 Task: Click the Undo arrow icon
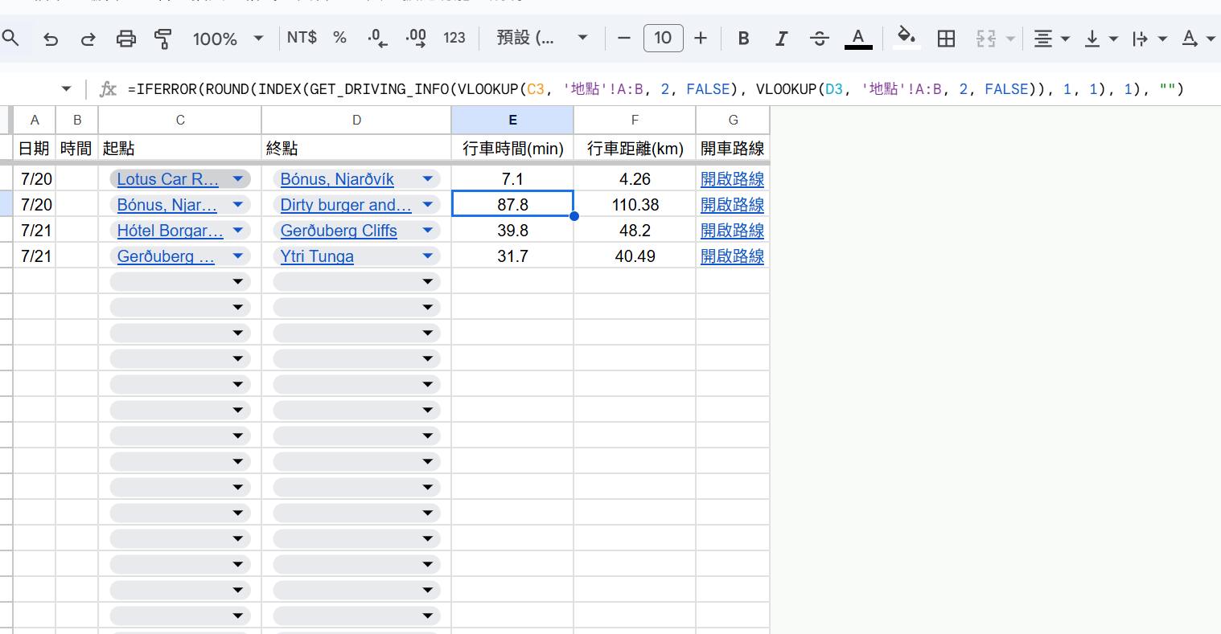[51, 39]
